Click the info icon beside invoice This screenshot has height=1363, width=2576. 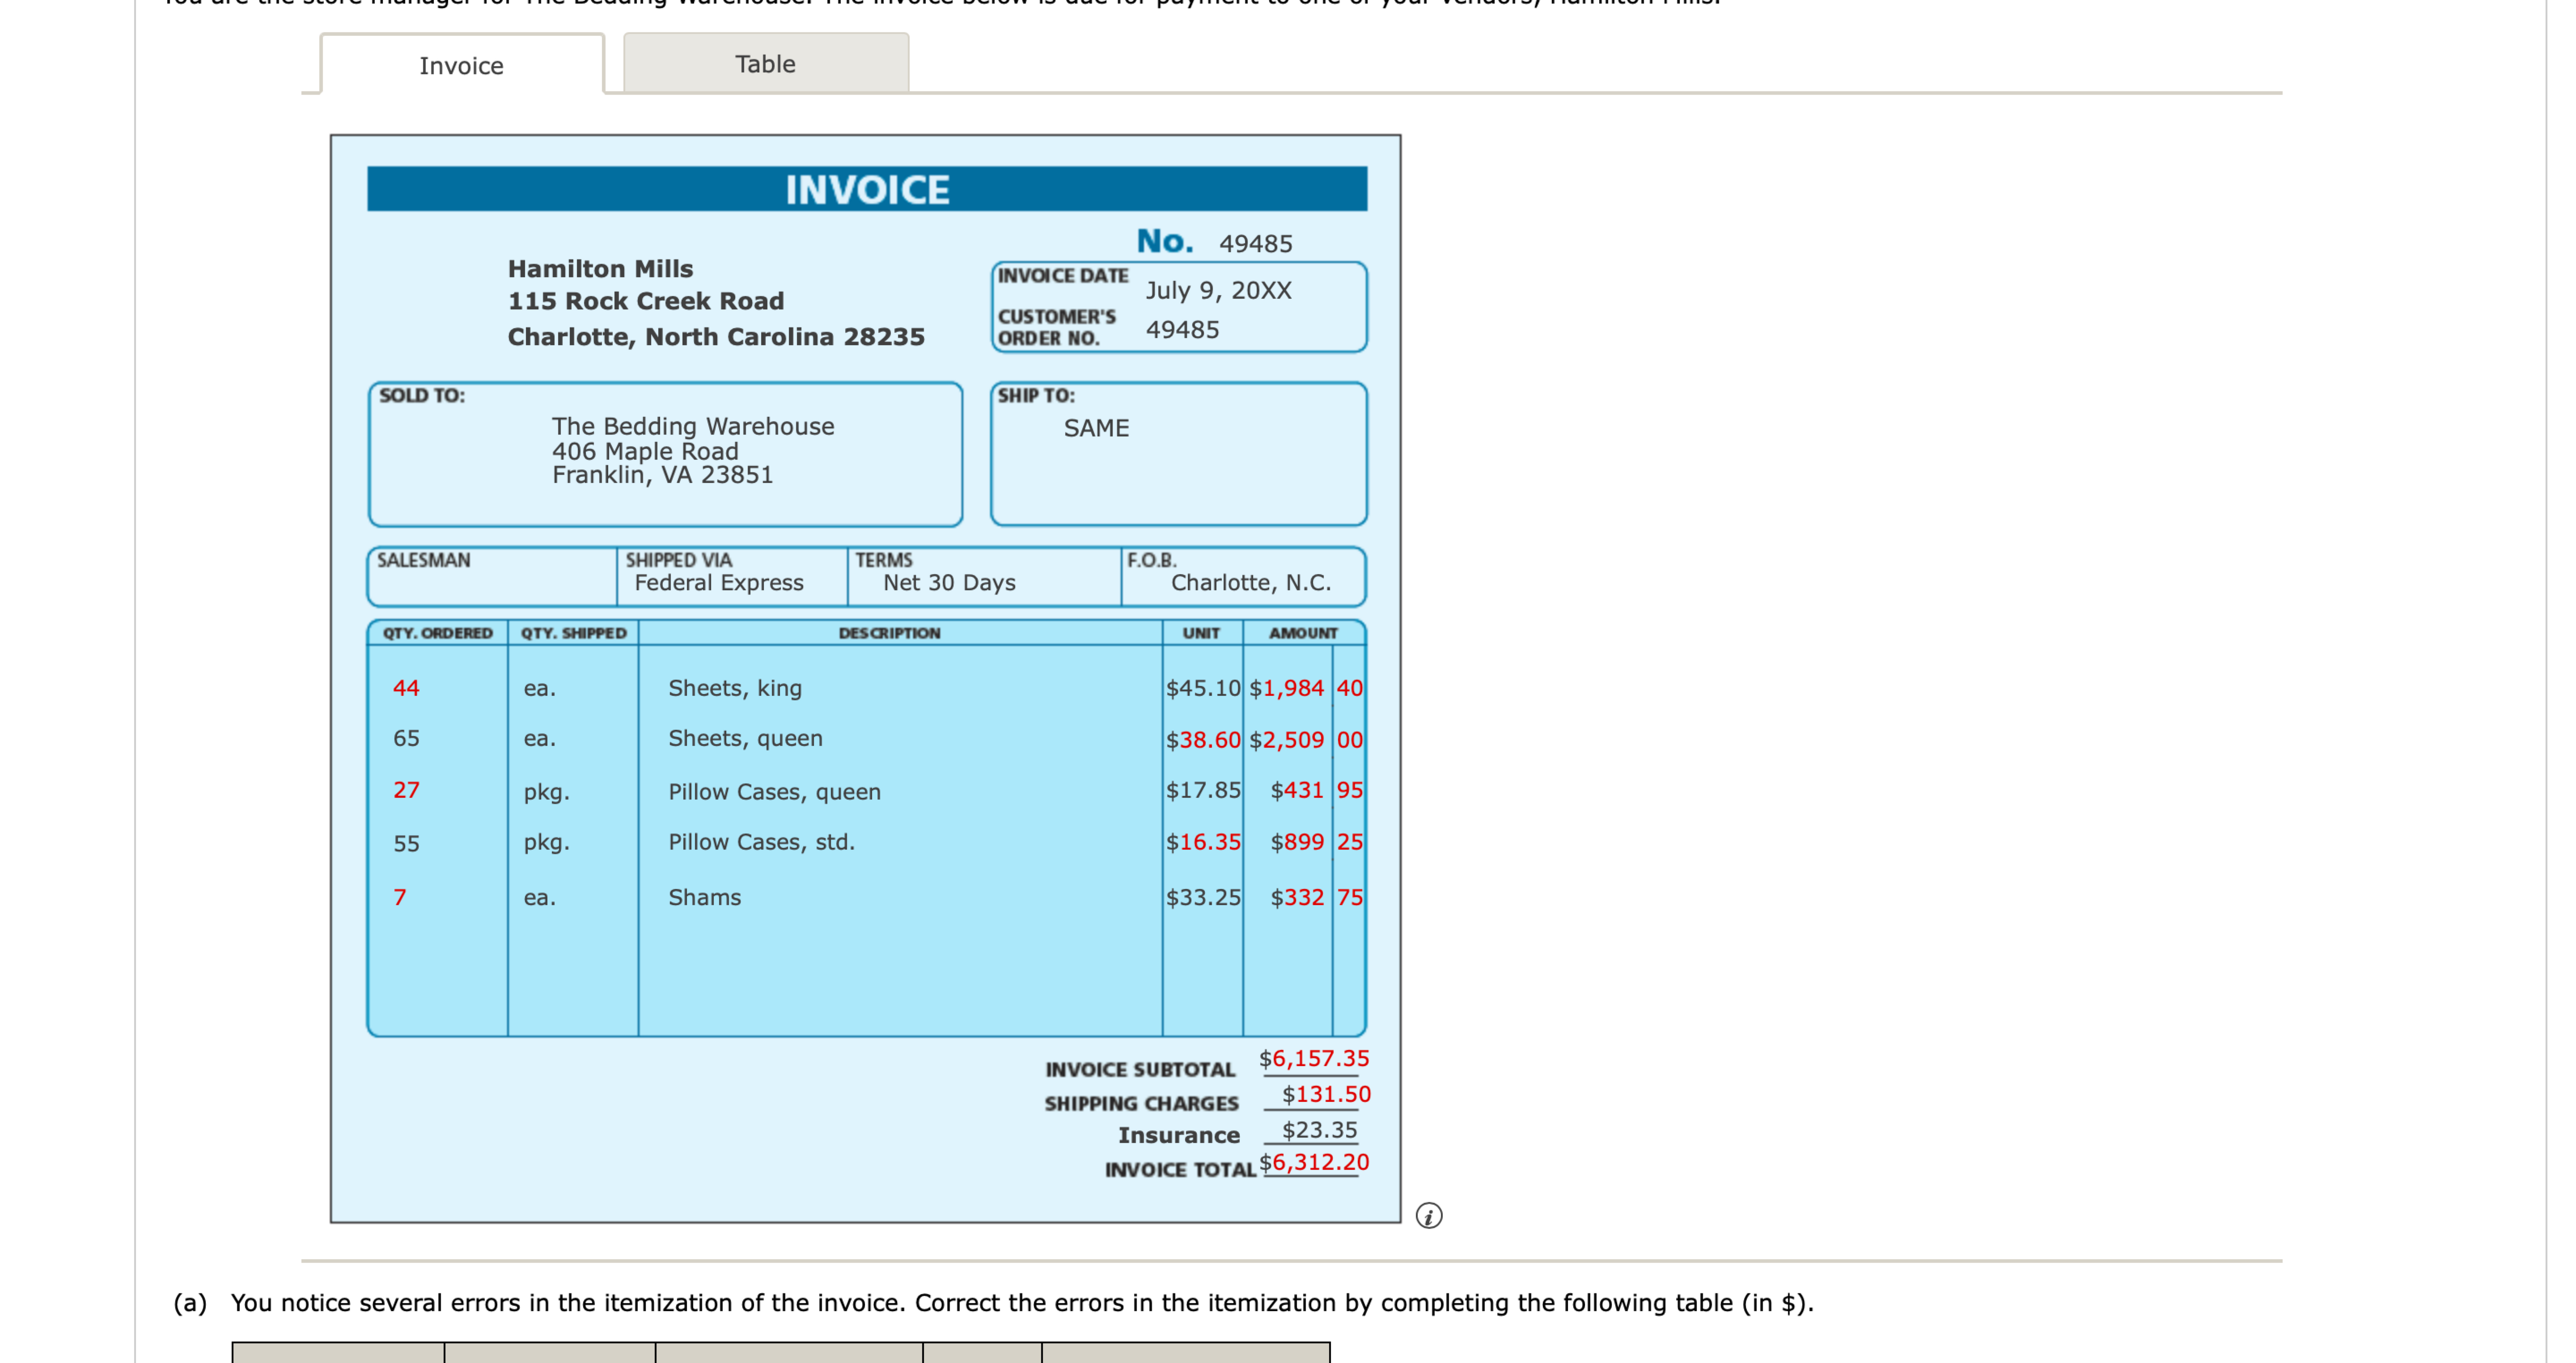tap(1428, 1215)
